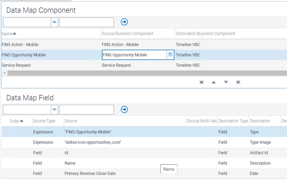Jump to last record set icon

[x=238, y=82]
